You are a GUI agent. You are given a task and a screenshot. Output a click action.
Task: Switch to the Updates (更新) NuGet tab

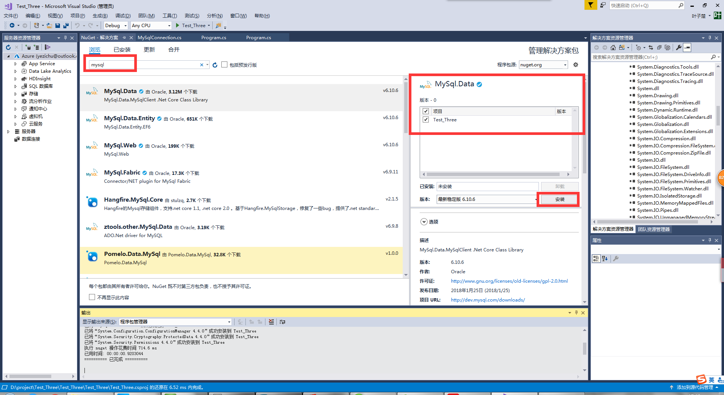click(x=149, y=50)
